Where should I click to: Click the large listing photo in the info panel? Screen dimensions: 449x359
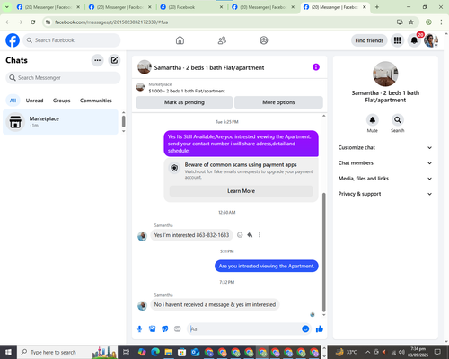385,74
